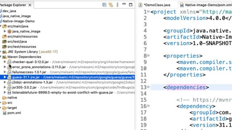Click the src/main/resources folder icon
The width and height of the screenshot is (232, 130).
4,36
